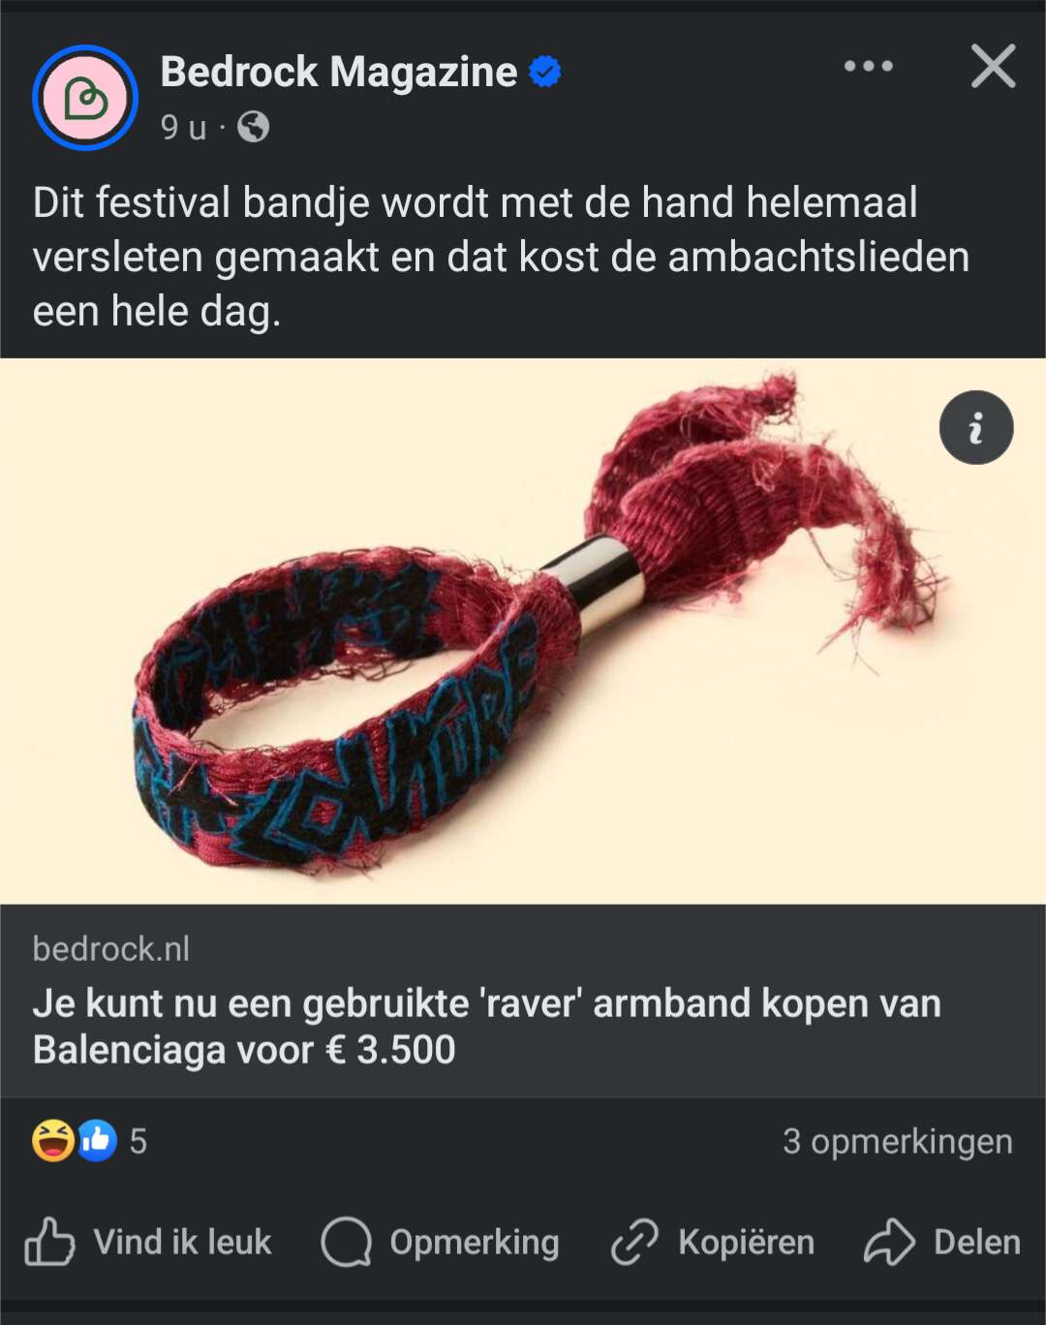
Task: Open the 3 opmerkingen comments link
Action: (x=898, y=1141)
